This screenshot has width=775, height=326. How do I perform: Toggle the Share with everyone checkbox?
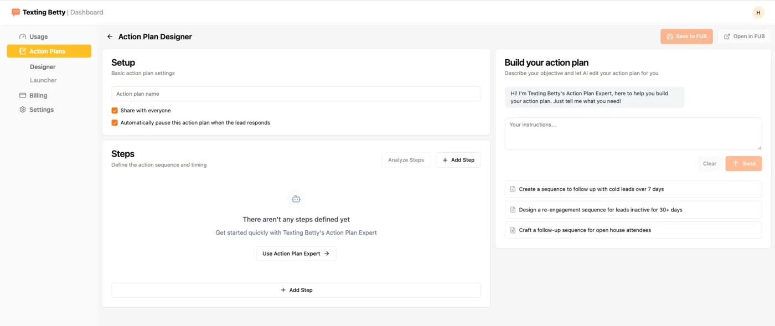coord(115,111)
